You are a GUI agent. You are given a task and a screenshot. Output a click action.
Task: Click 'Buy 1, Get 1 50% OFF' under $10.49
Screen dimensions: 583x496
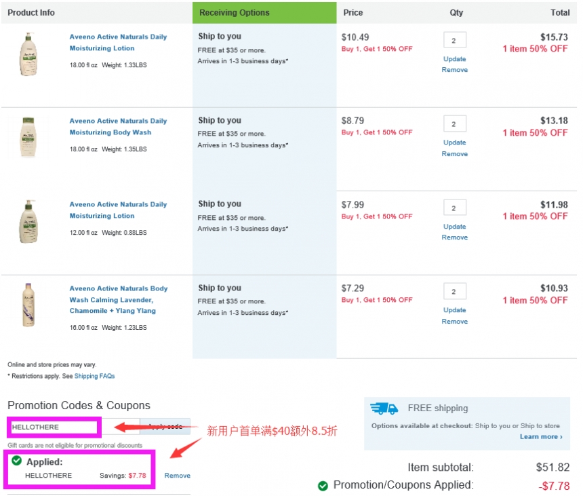point(377,49)
